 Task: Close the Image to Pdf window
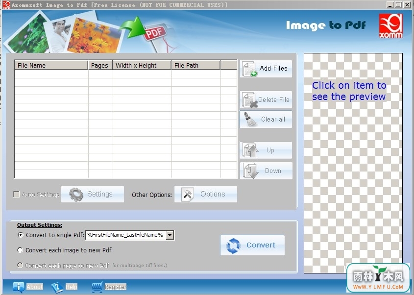[407, 4]
